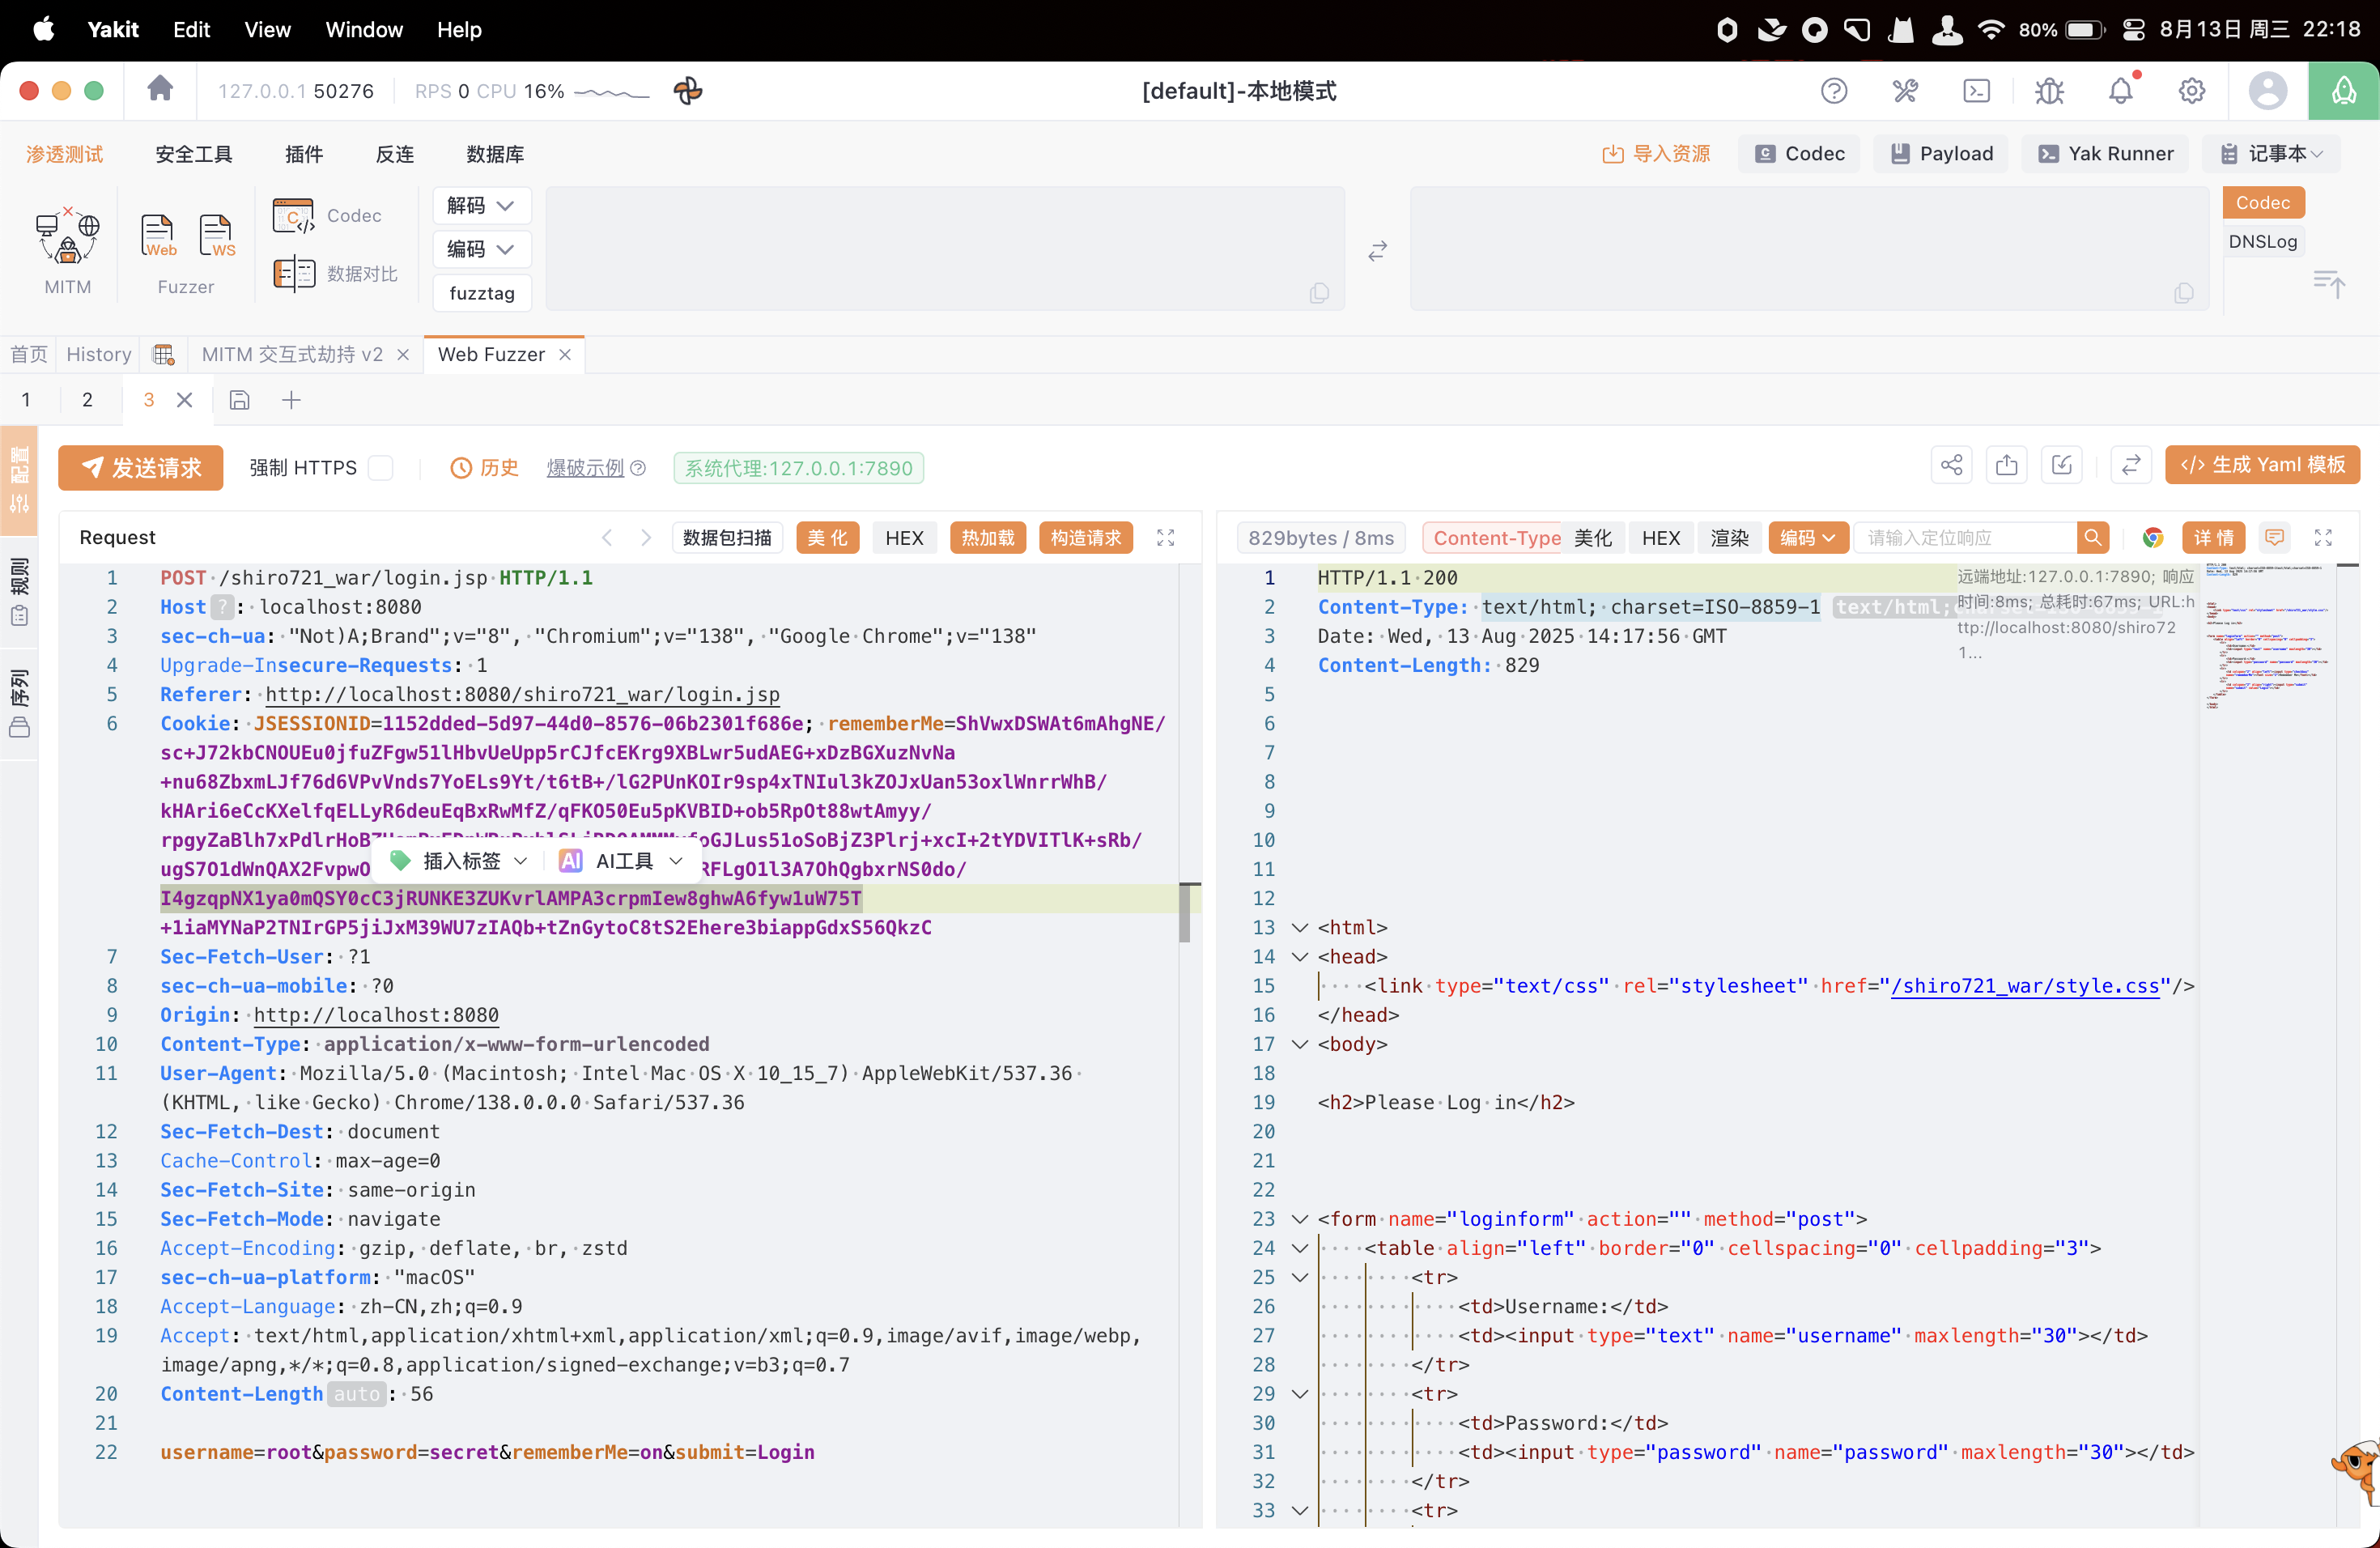This screenshot has height=1548, width=2380.
Task: Open the History tab
Action: [x=99, y=354]
